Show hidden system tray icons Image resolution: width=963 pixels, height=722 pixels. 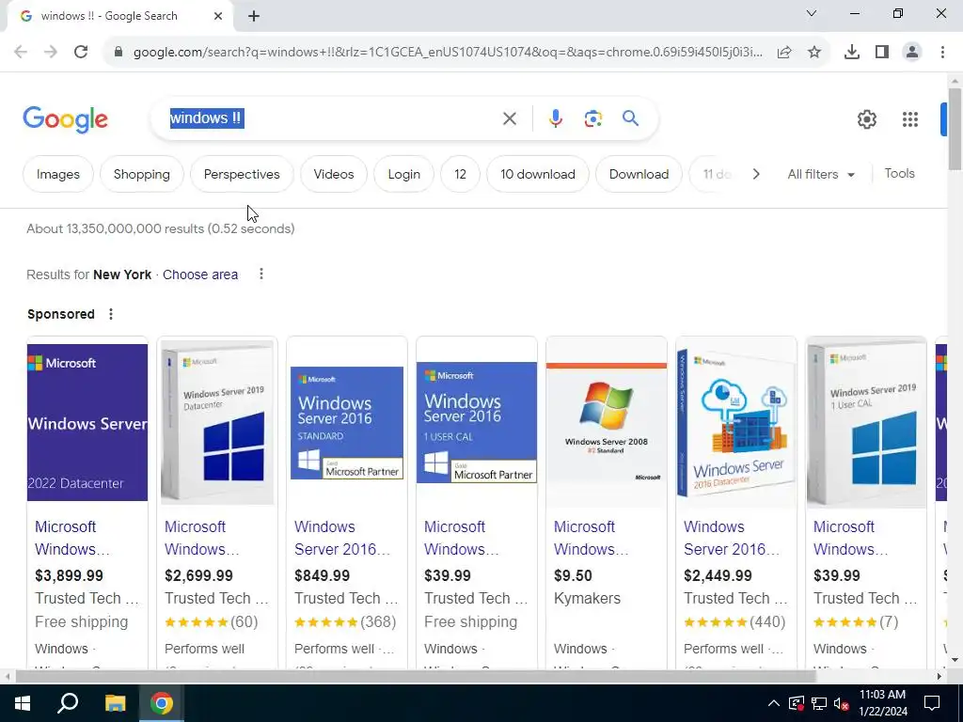coord(774,703)
